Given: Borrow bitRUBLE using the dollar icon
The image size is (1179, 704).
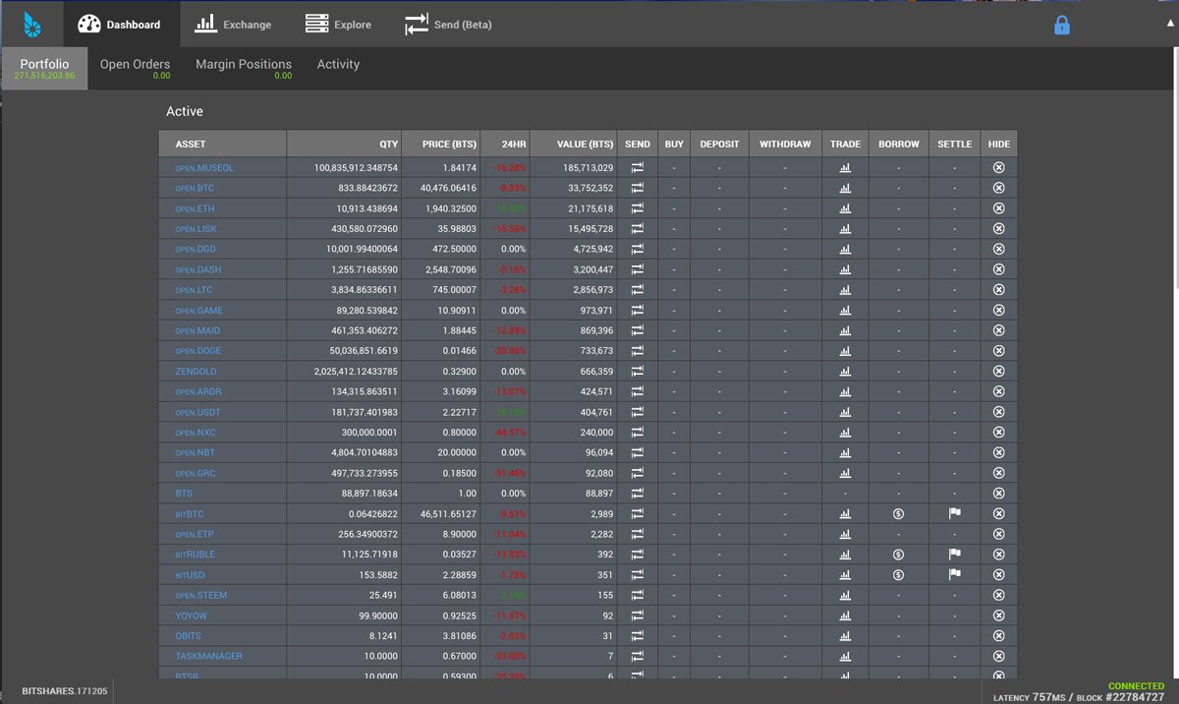Looking at the screenshot, I should (x=898, y=555).
